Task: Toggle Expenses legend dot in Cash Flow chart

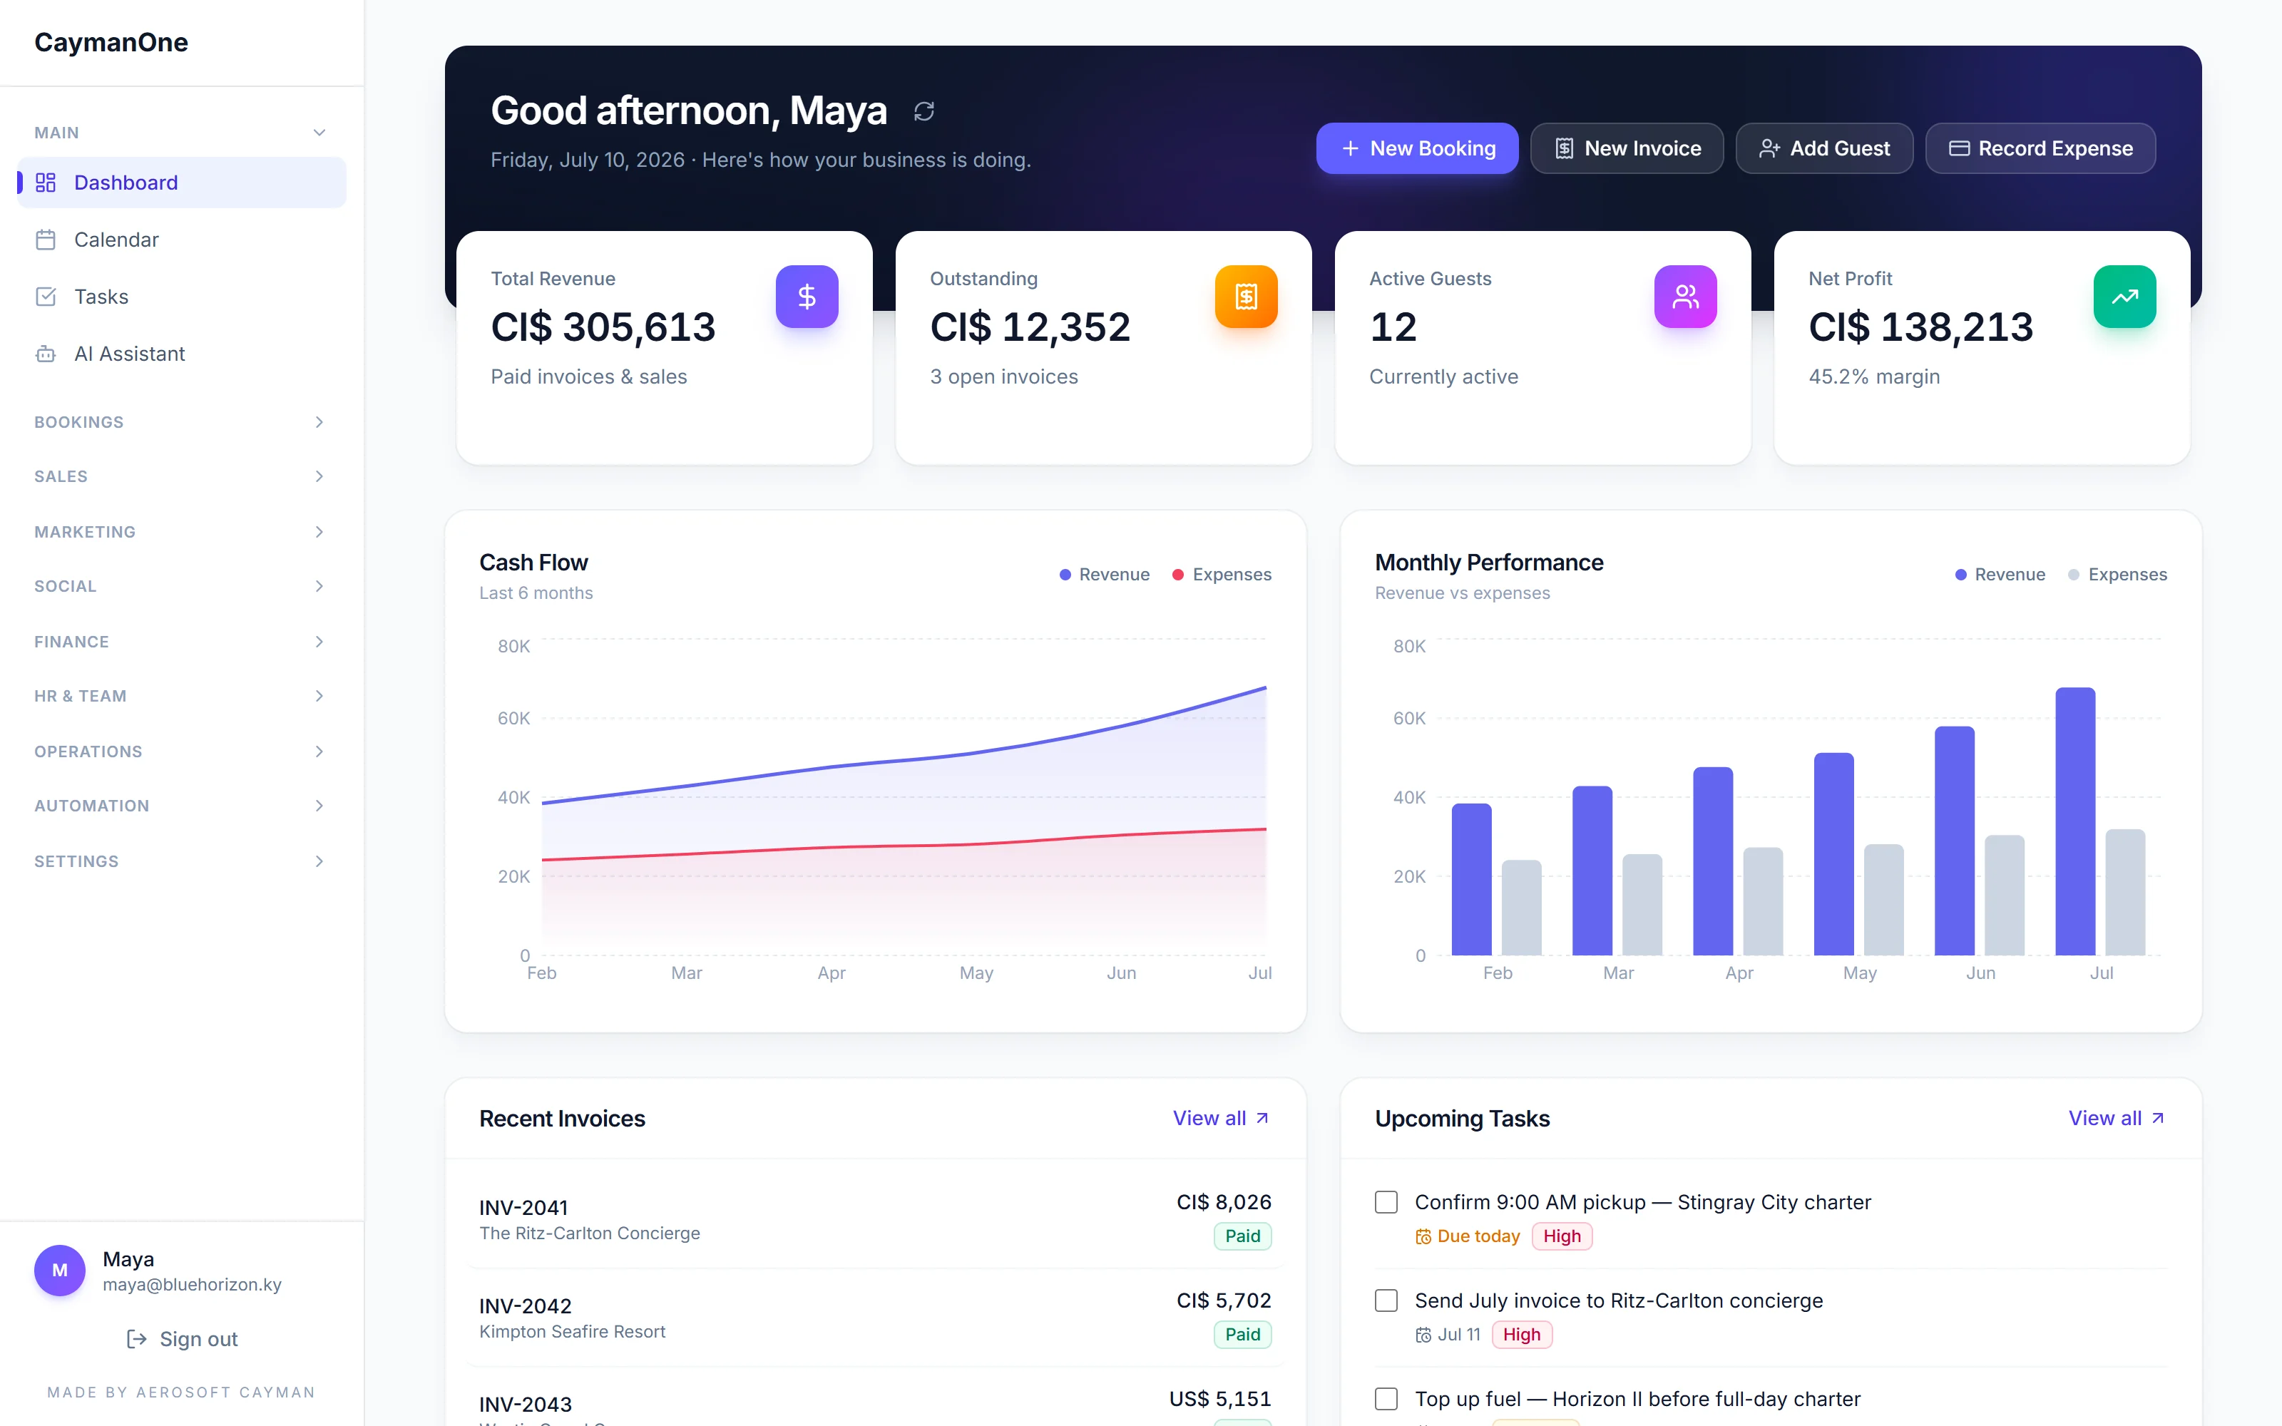Action: [x=1178, y=575]
